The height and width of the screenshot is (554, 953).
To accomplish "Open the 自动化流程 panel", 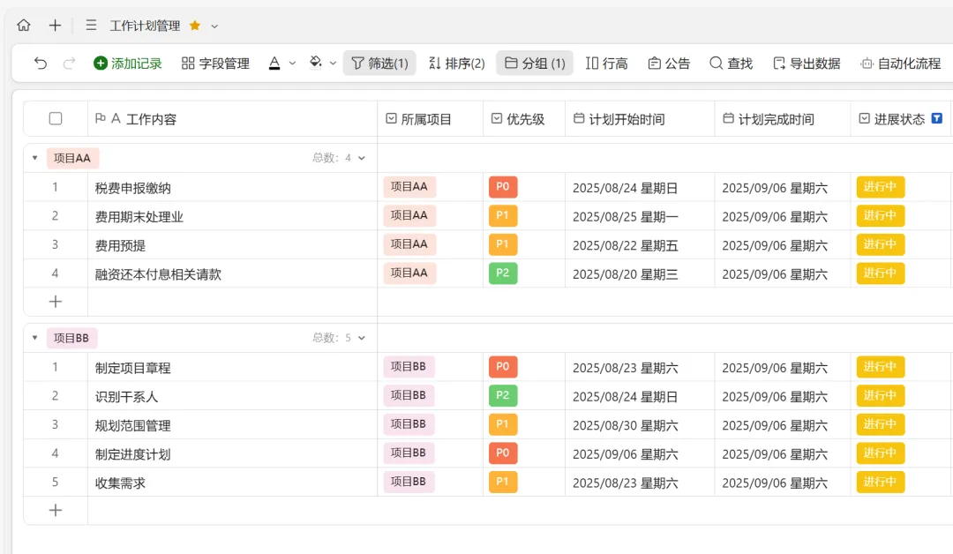I will pos(900,63).
